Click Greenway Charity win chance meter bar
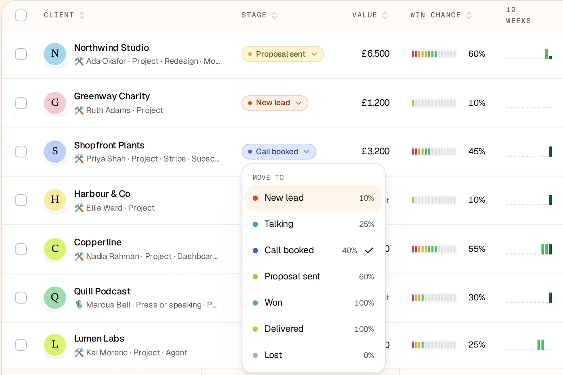Viewport: 563px width, 375px height. coord(434,103)
